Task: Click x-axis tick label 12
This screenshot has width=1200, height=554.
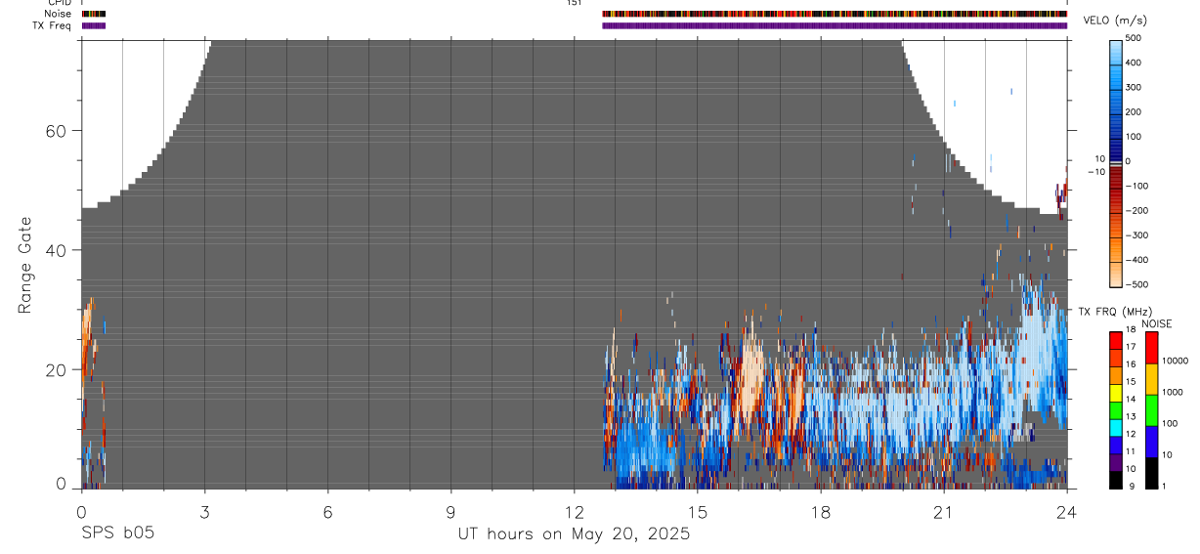Action: [575, 511]
